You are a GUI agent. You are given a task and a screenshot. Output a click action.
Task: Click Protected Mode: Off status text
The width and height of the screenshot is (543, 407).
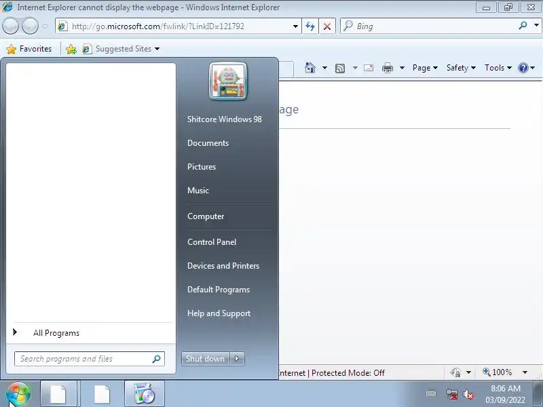click(x=348, y=373)
